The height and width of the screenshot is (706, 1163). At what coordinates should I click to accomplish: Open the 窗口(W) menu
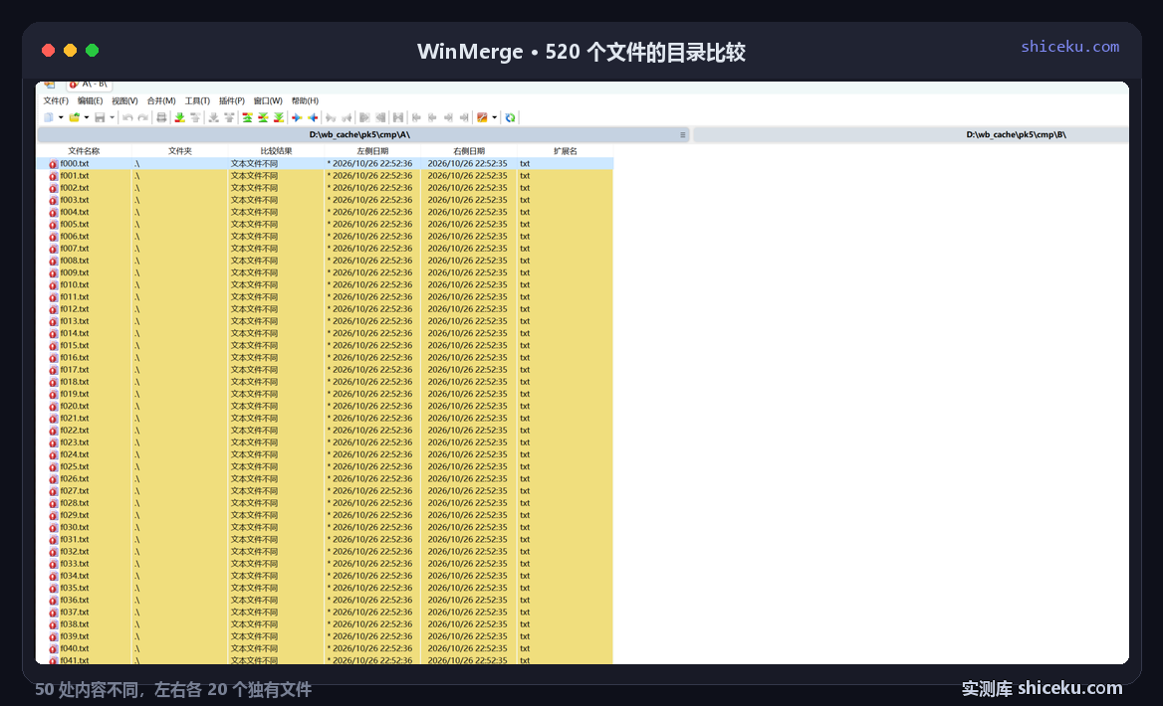click(x=268, y=100)
